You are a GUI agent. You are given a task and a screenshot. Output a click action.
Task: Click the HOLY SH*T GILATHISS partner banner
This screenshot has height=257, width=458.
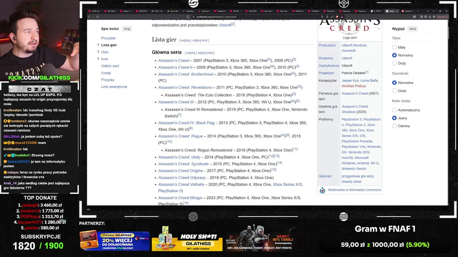tap(187, 239)
